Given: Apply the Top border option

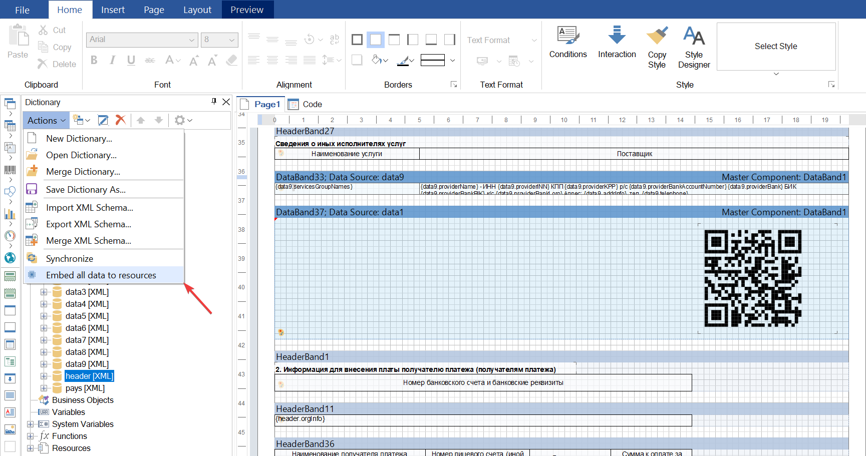Looking at the screenshot, I should (x=394, y=40).
